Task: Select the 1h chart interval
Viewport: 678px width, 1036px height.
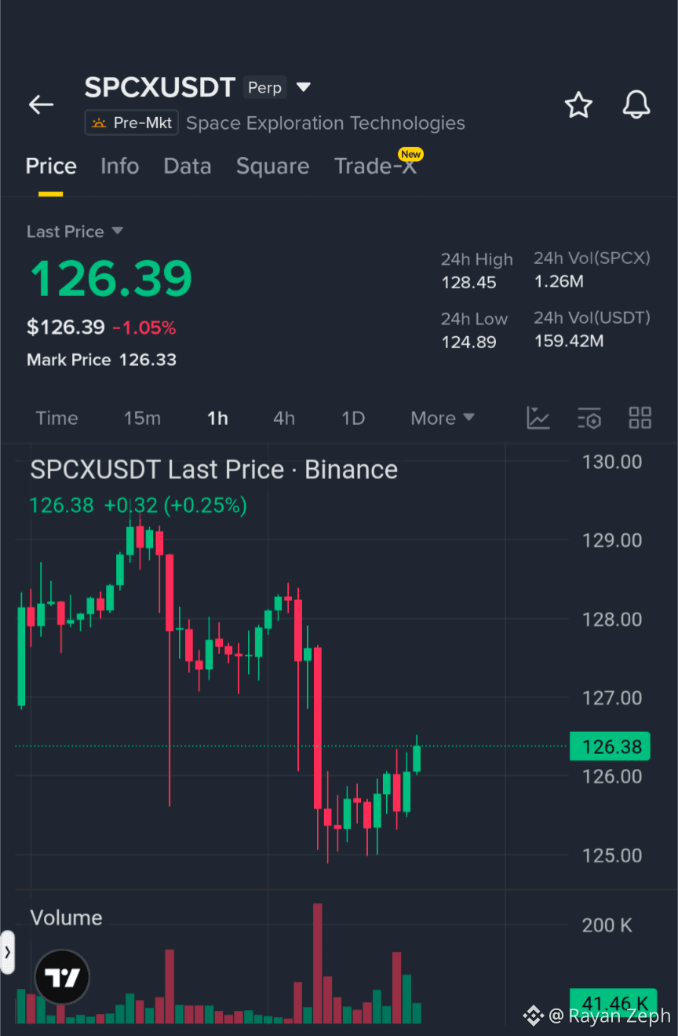Action: click(x=217, y=419)
